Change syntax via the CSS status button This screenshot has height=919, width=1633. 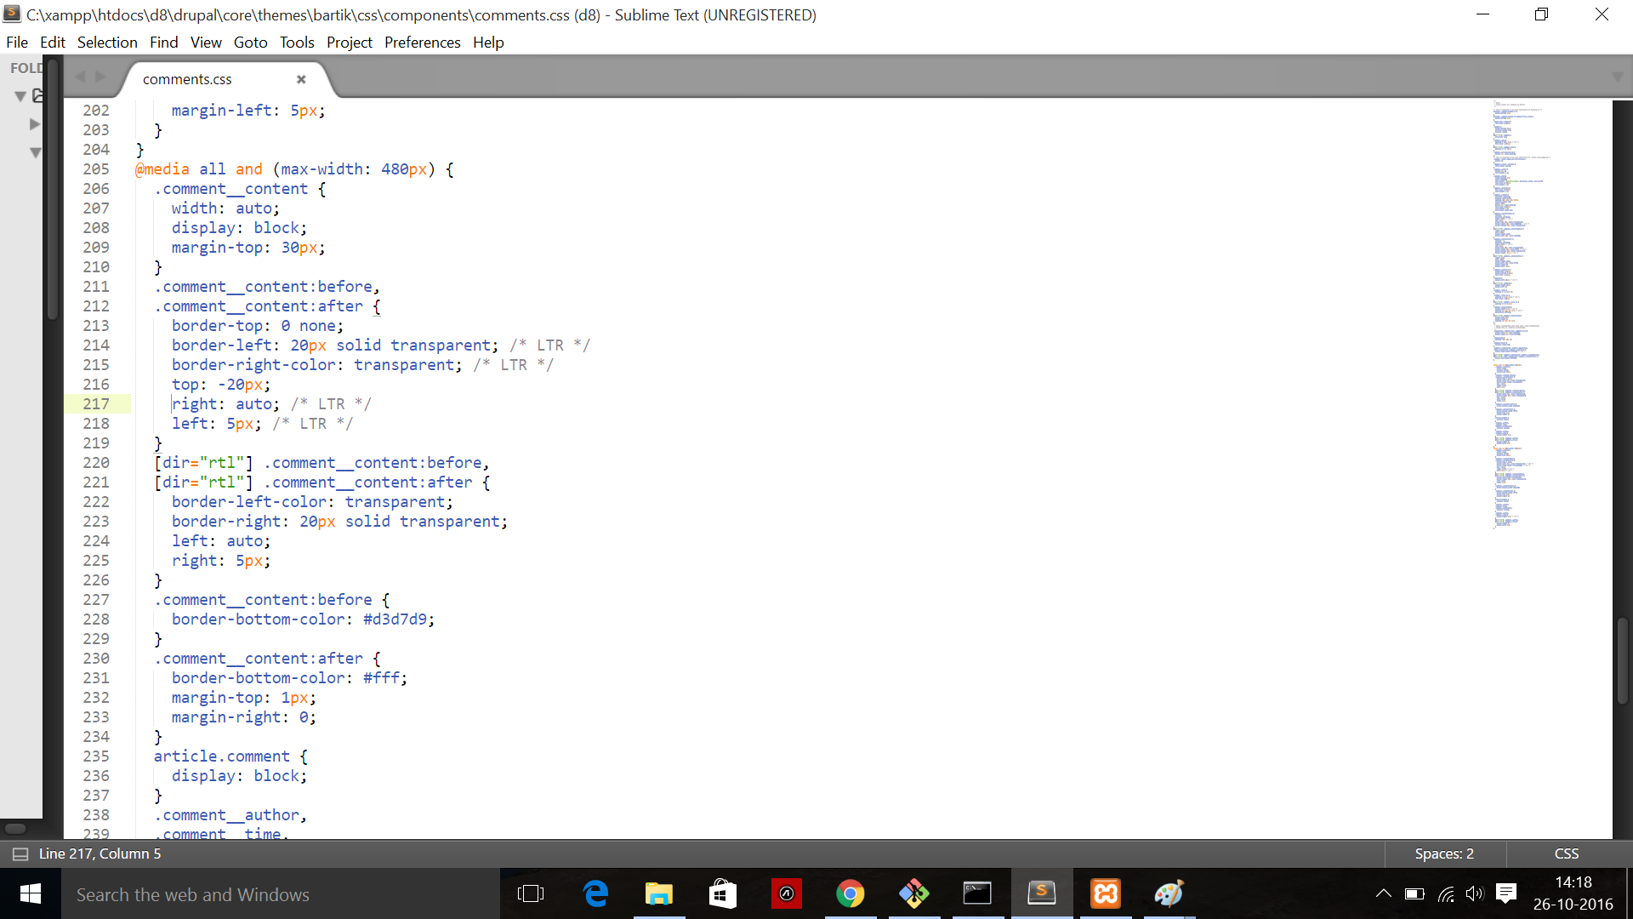click(1567, 853)
